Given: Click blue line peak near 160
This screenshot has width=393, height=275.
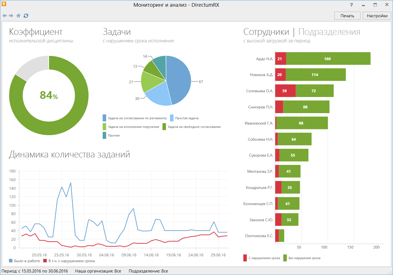Looking at the screenshot, I should 71,183.
